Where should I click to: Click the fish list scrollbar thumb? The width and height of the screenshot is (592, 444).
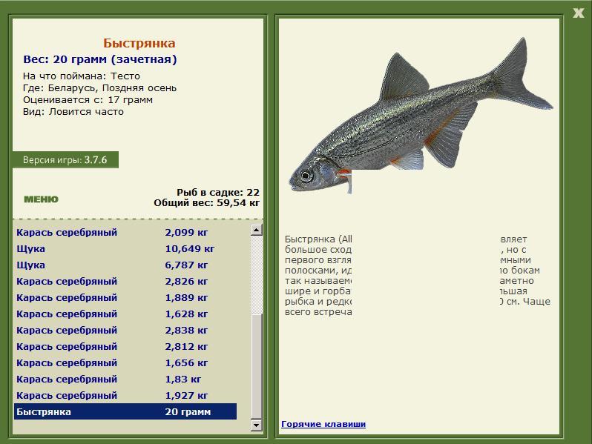[257, 366]
